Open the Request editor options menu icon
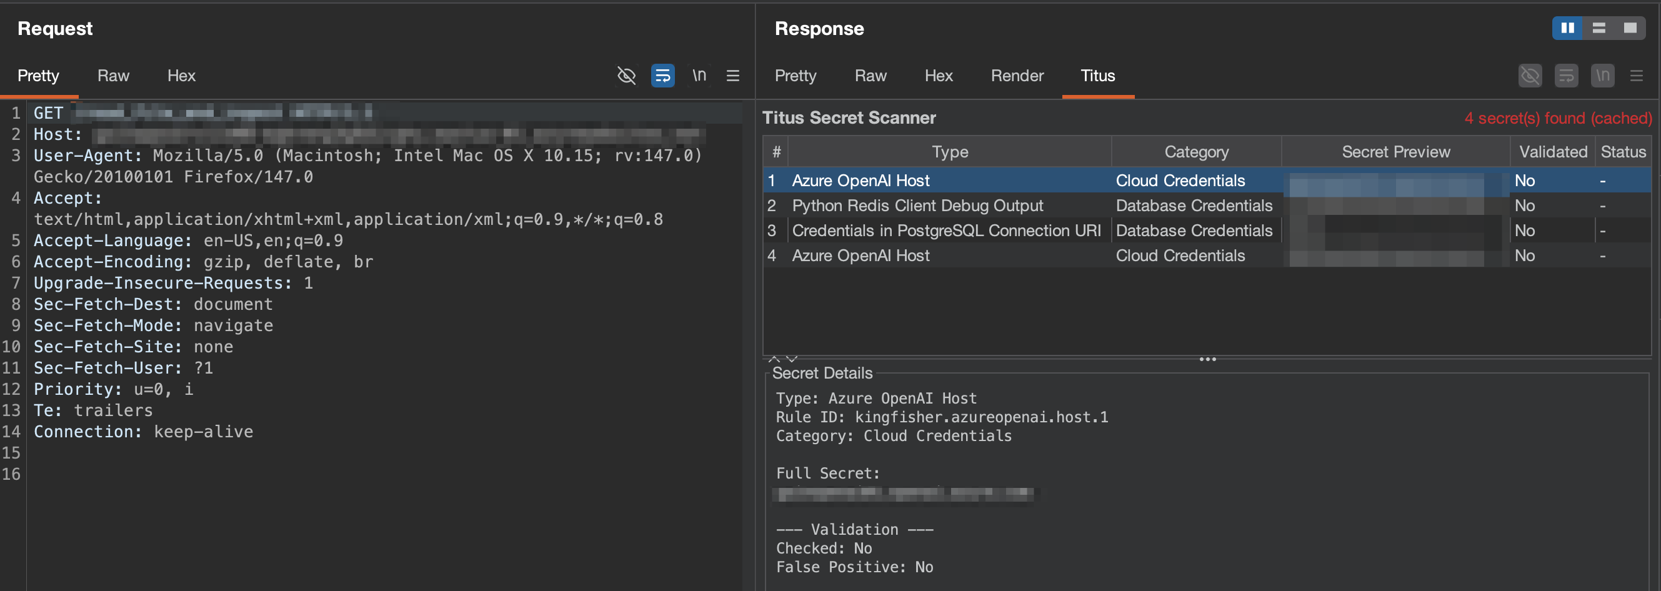The image size is (1661, 591). point(732,76)
